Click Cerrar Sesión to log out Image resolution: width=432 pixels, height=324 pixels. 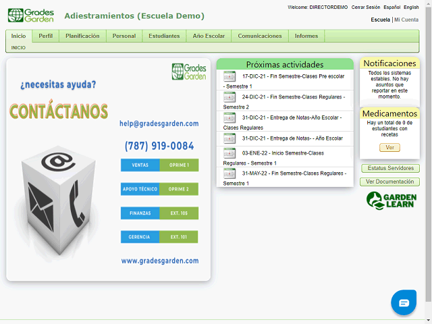(x=366, y=7)
